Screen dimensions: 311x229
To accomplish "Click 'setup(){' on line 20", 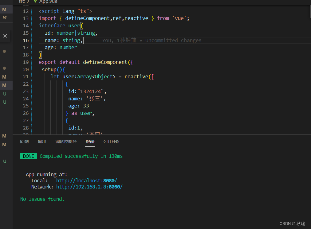I will [x=53, y=70].
